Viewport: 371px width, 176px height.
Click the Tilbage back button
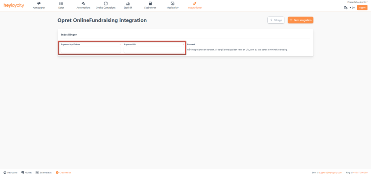click(x=276, y=20)
